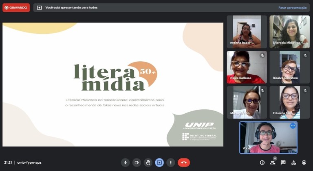Select netinha babai's video tile
Image resolution: width=313 pixels, height=171 pixels.
pyautogui.click(x=247, y=32)
